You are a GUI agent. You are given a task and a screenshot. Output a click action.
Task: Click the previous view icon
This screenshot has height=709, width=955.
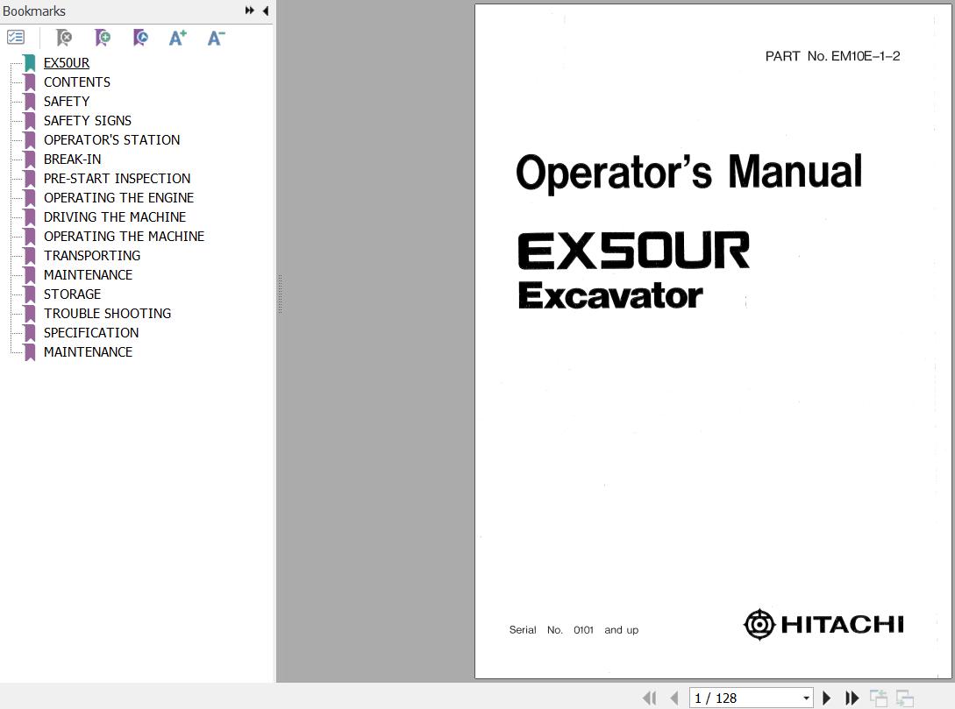click(878, 698)
